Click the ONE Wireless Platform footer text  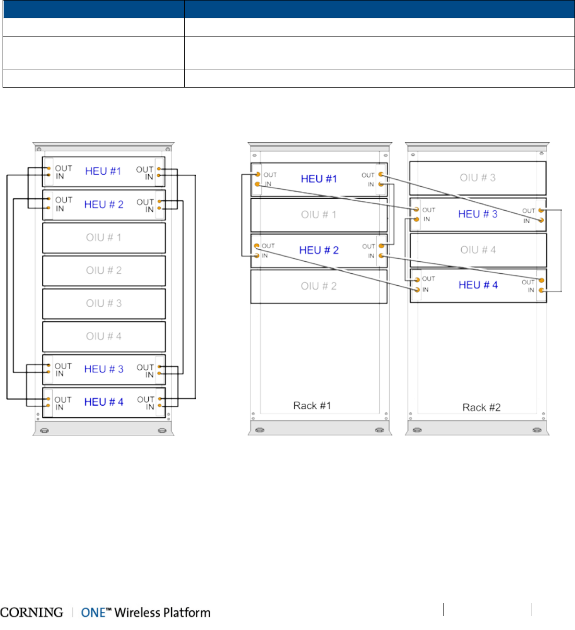tap(146, 613)
